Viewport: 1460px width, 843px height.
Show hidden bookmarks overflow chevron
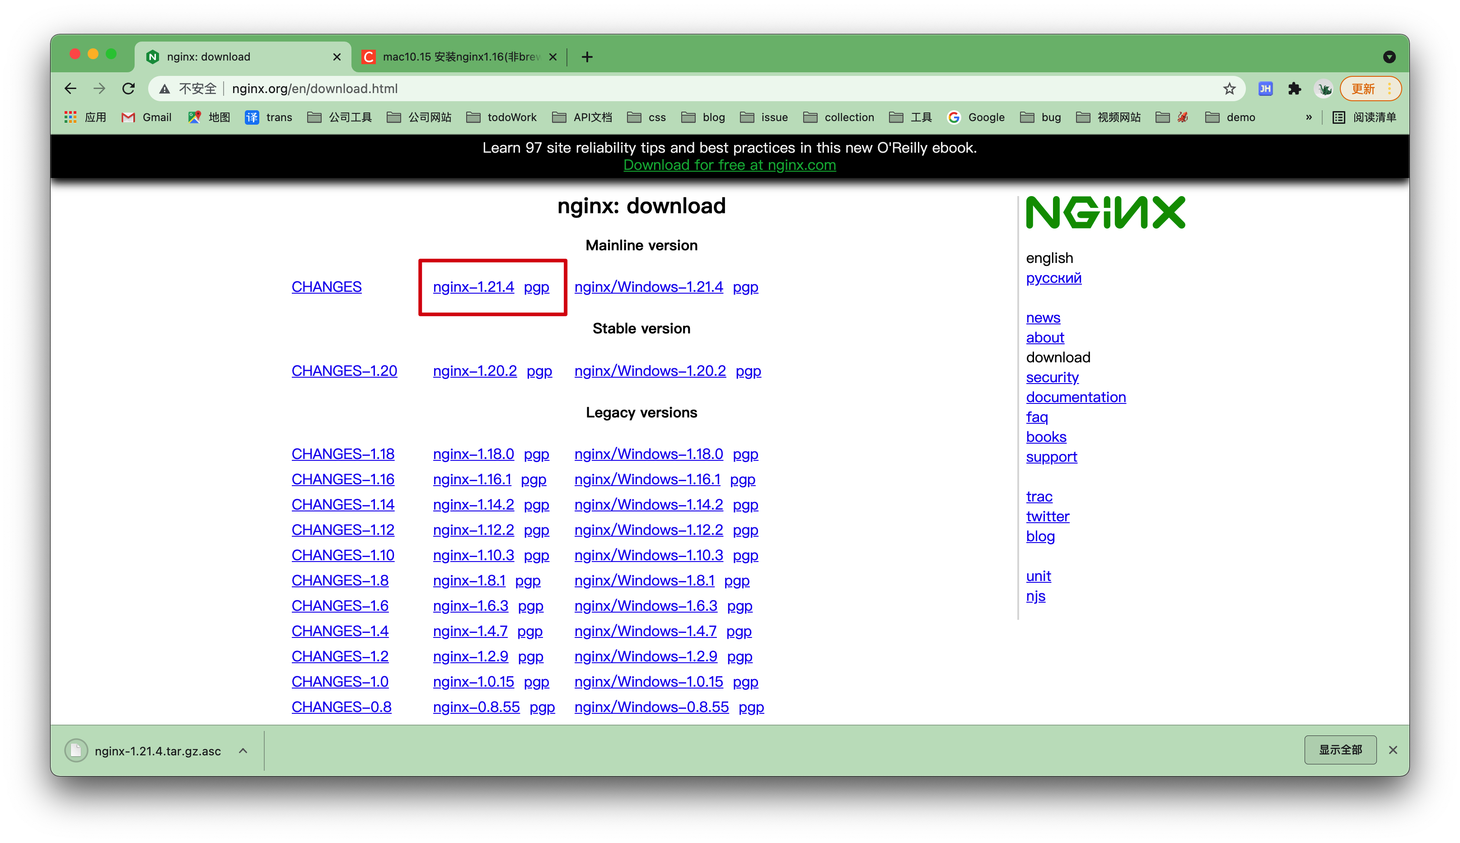pyautogui.click(x=1308, y=117)
